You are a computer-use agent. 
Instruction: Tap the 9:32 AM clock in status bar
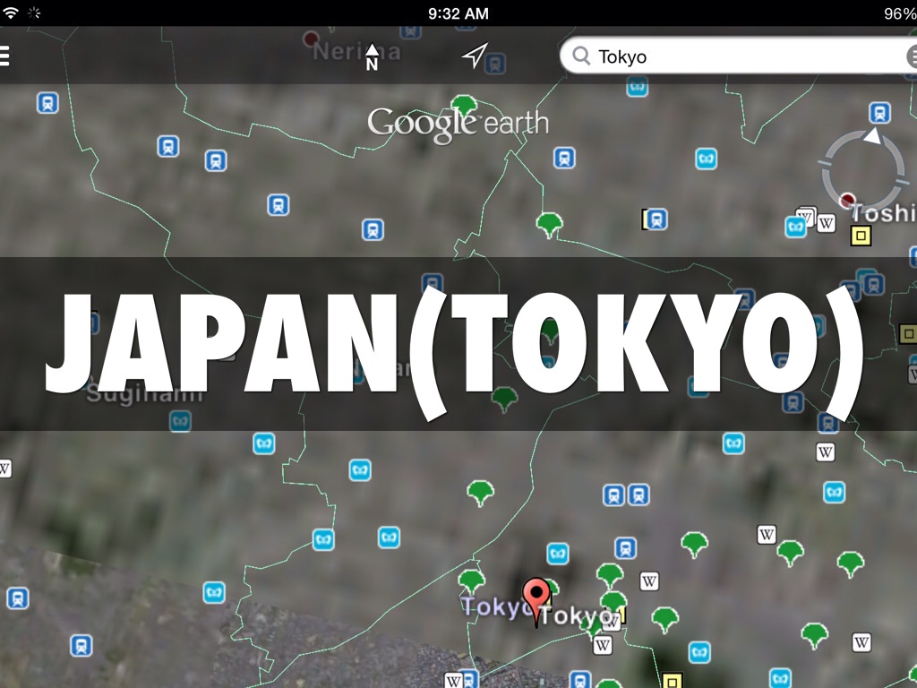458,13
